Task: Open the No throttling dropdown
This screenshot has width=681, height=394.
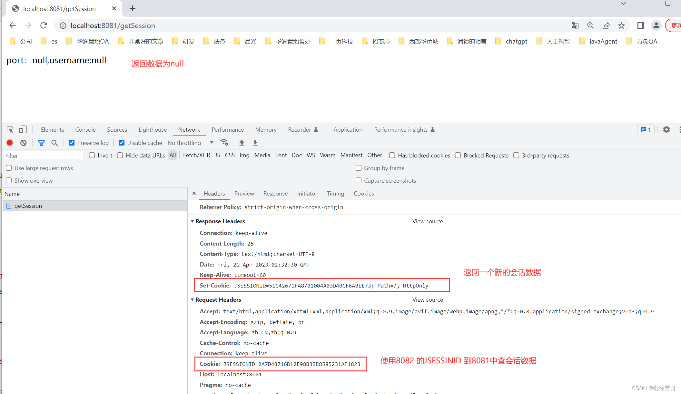Action: coord(190,143)
